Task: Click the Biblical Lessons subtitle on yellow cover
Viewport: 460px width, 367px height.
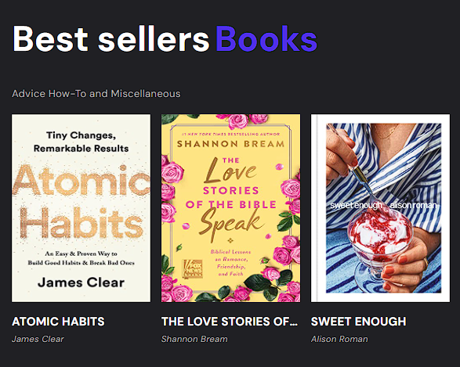Action: [x=230, y=263]
